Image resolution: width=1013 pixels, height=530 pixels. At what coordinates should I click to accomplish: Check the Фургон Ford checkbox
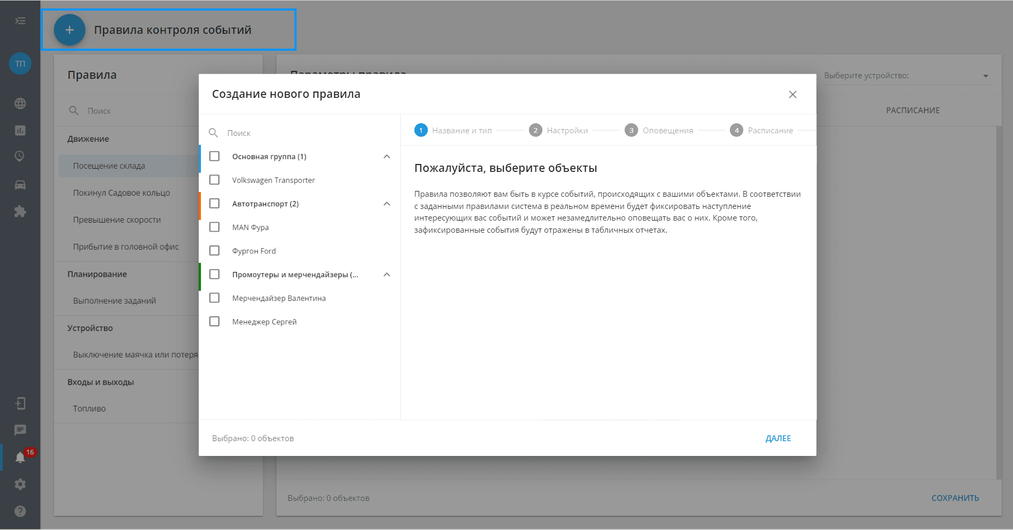(215, 251)
